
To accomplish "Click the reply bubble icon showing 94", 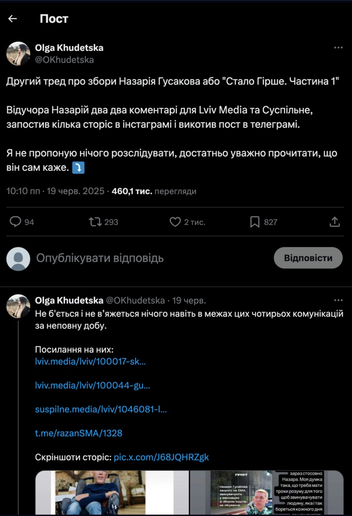I will click(16, 222).
